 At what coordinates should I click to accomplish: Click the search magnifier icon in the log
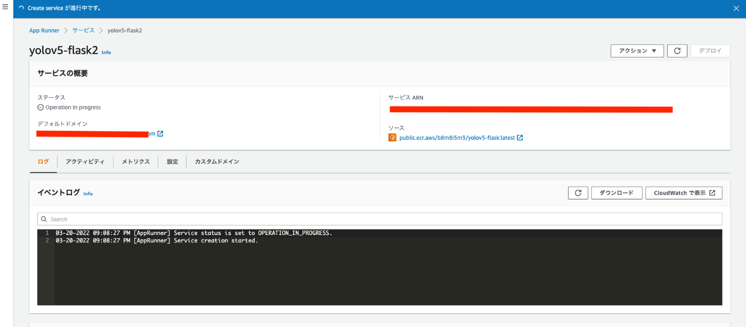click(x=44, y=219)
